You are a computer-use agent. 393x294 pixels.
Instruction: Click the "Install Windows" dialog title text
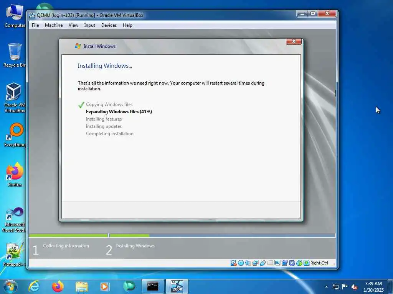99,46
